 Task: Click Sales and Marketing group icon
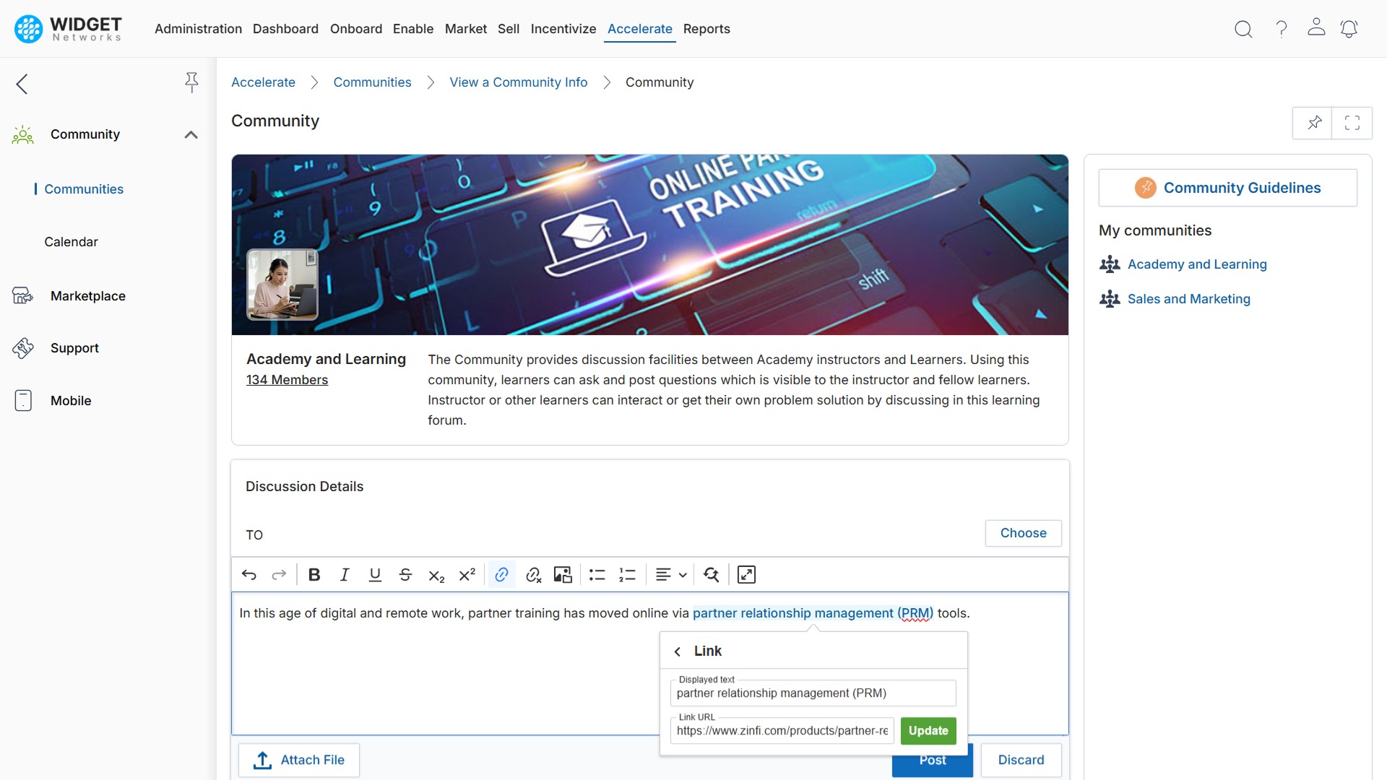[1110, 299]
